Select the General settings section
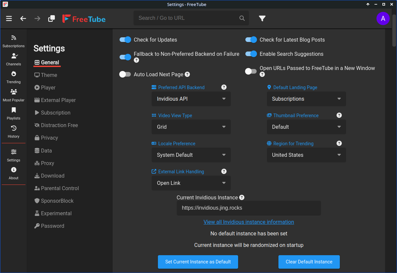The height and width of the screenshot is (273, 397). (47, 62)
